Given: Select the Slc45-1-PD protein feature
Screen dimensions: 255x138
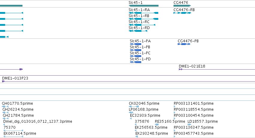Looking at the screenshot, I should tap(136, 62).
